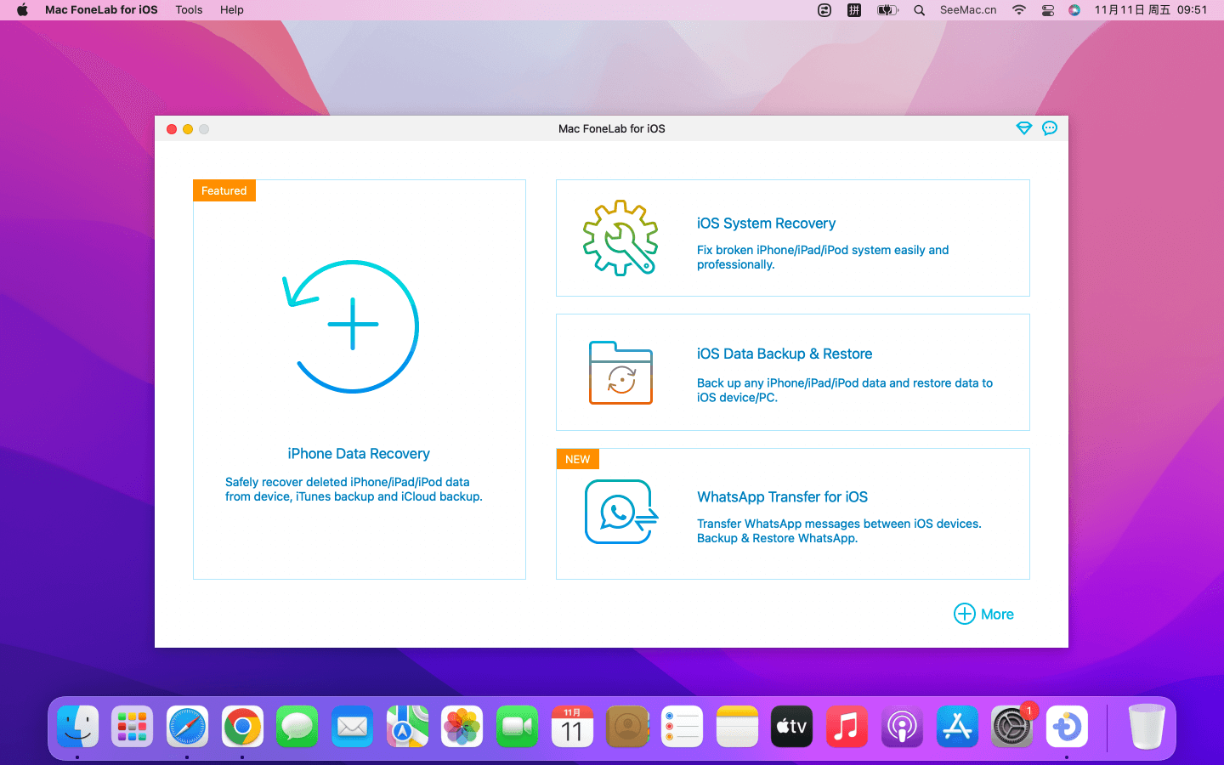Click the plus circle More icon
1224x765 pixels.
click(x=964, y=614)
